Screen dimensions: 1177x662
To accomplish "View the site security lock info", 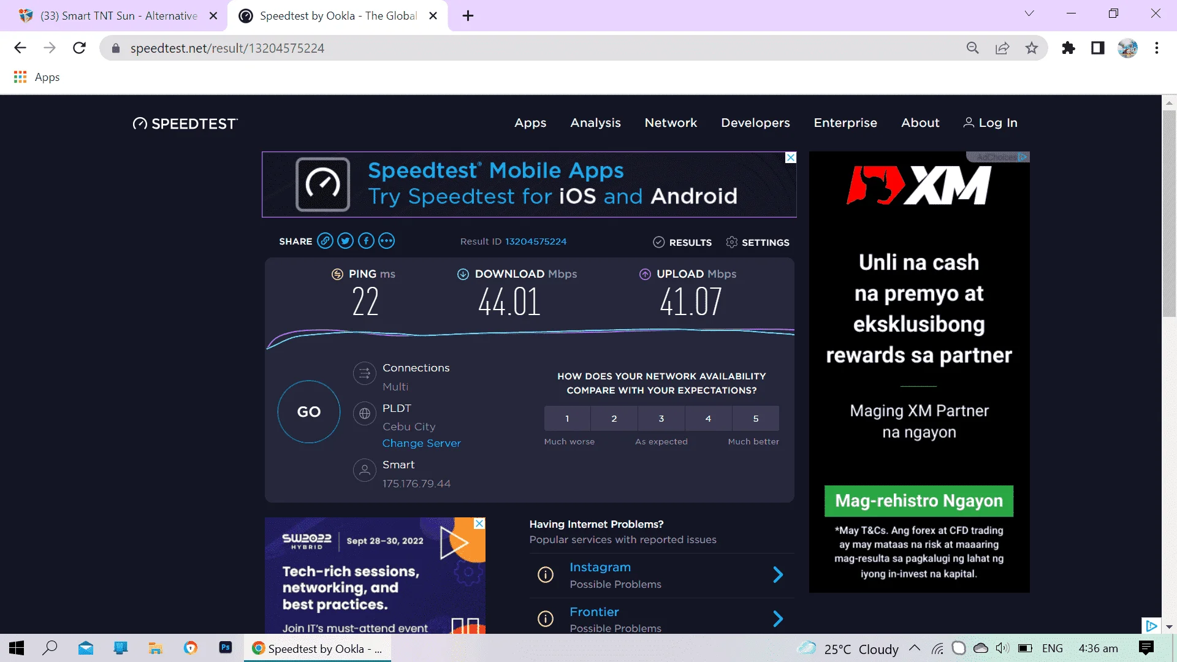I will point(115,48).
